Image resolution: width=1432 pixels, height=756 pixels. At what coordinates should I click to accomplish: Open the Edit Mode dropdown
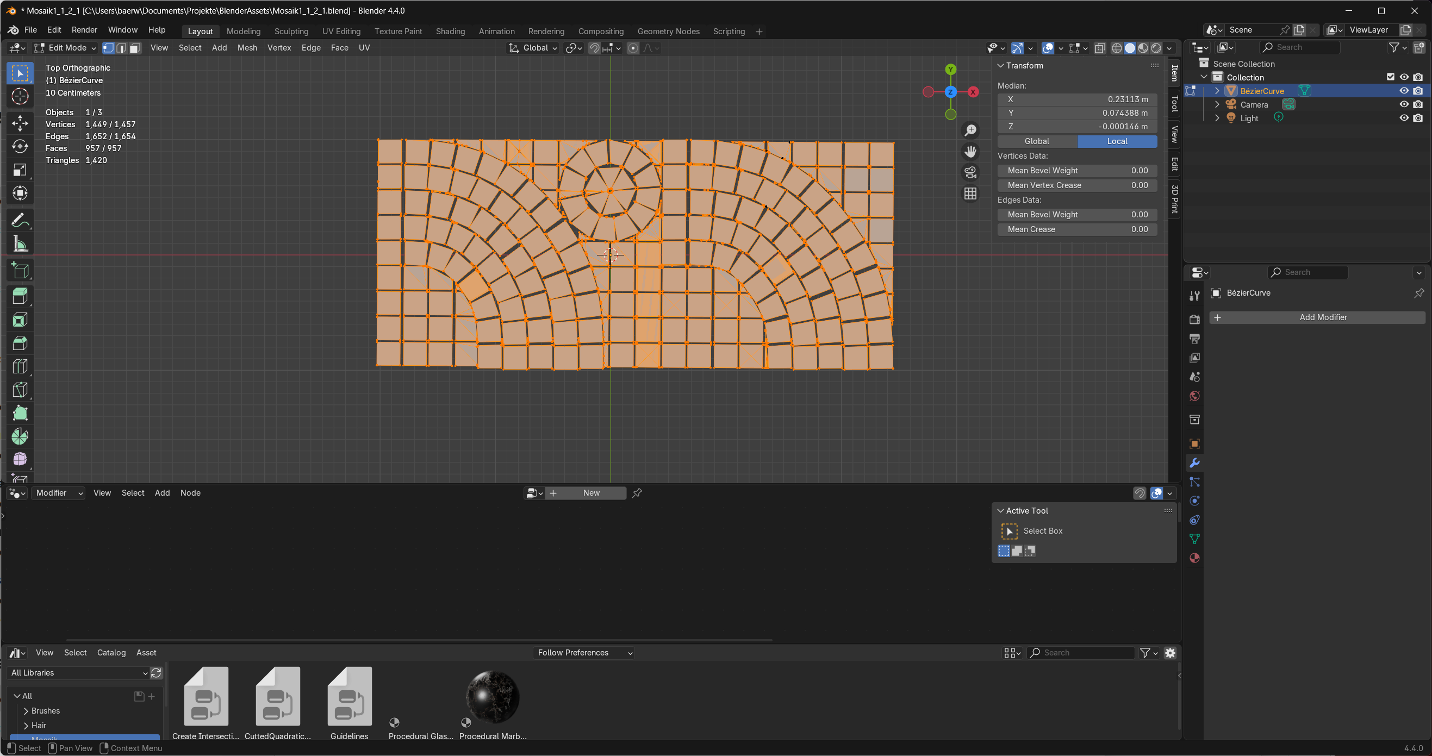pos(66,48)
